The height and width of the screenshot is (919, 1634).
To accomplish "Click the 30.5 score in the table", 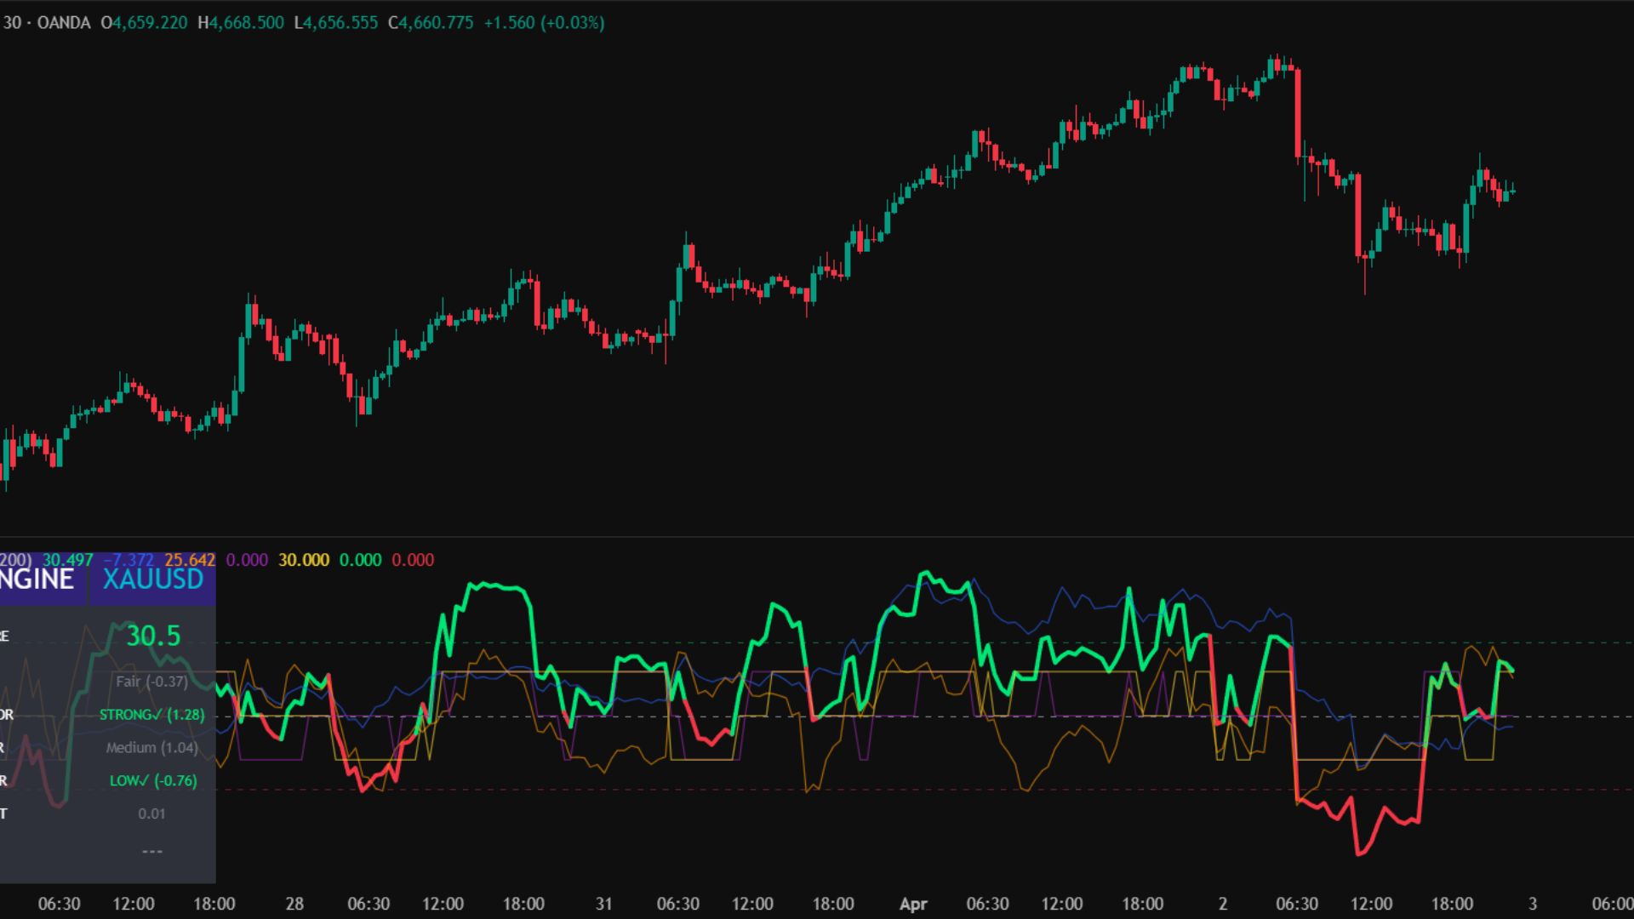I will pyautogui.click(x=153, y=636).
